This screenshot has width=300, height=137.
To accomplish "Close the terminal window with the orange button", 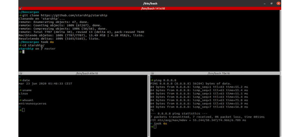I will (278, 3).
